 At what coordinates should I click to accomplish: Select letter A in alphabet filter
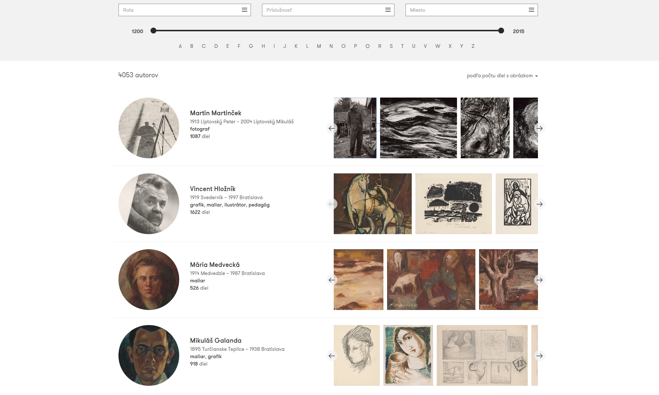pos(180,46)
